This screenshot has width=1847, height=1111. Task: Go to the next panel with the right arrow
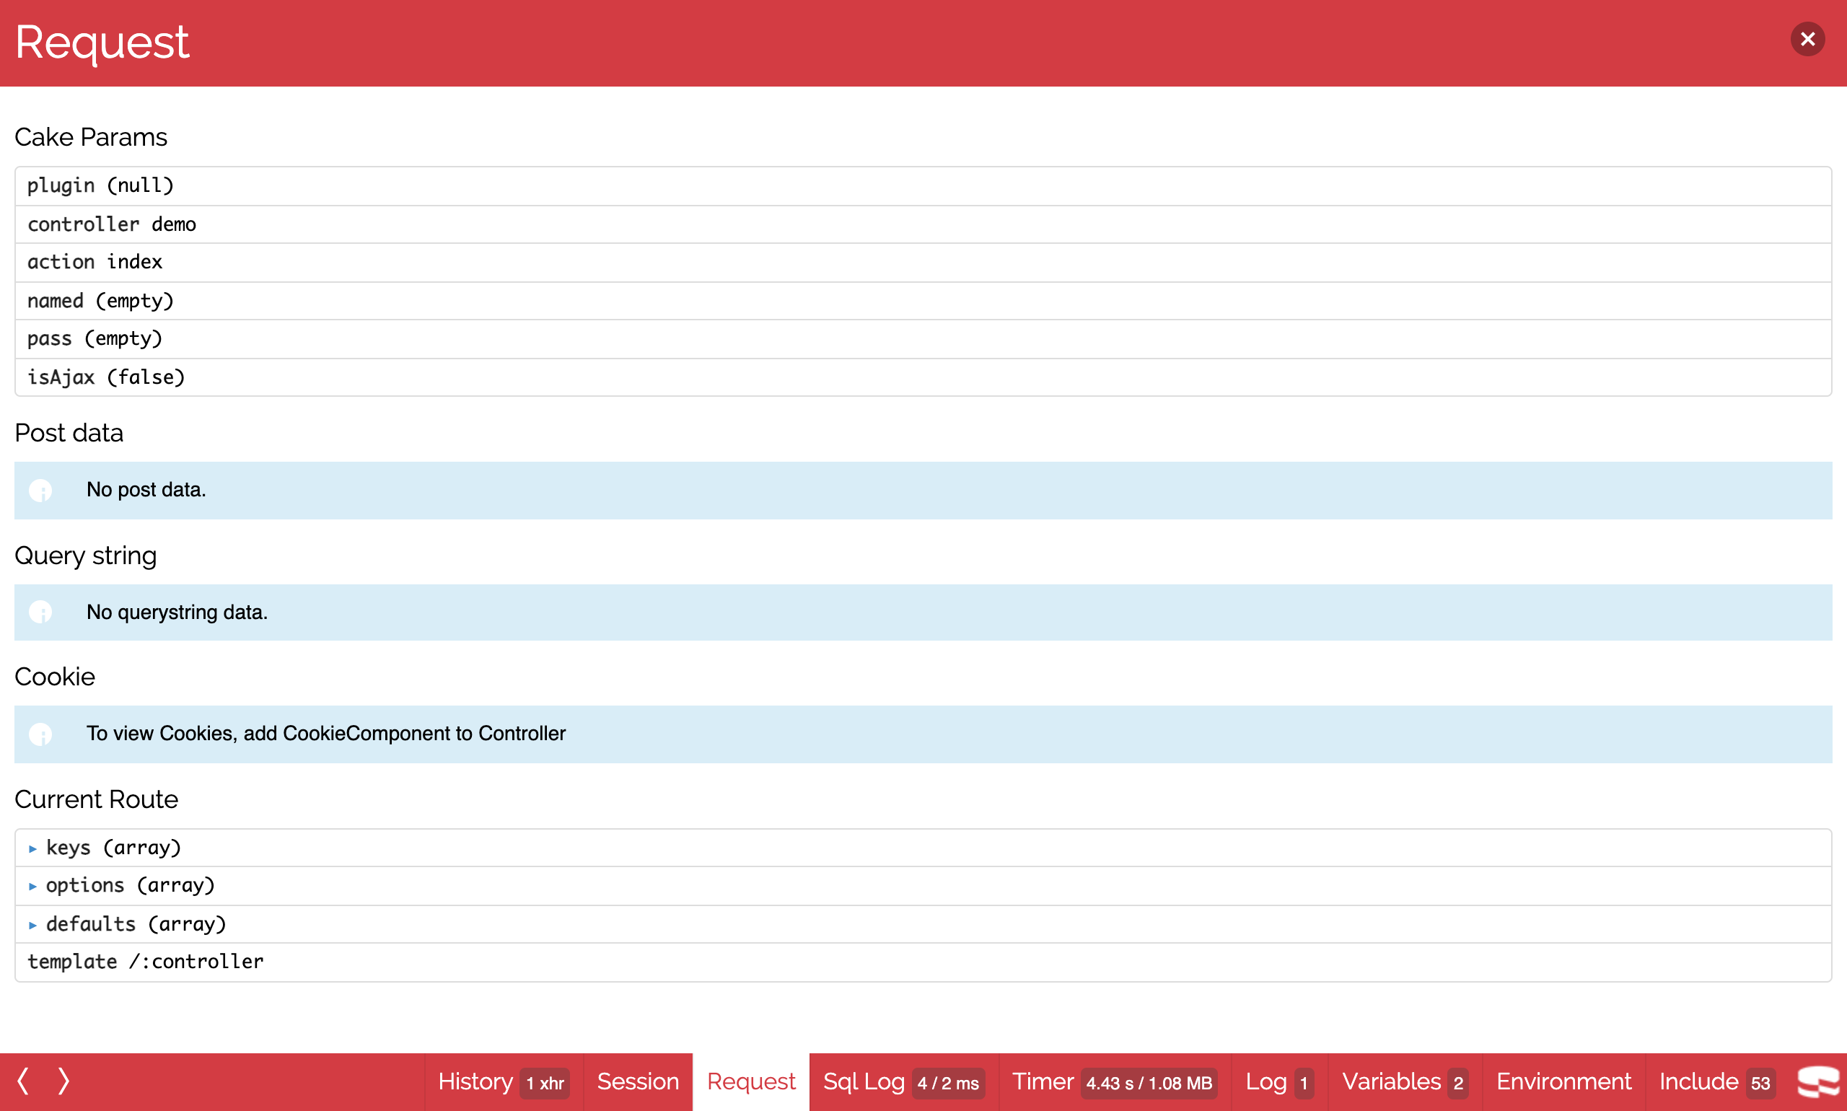64,1081
